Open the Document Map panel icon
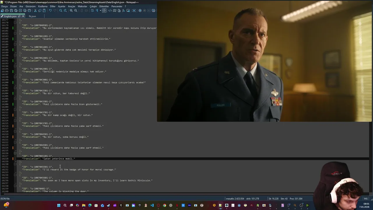This screenshot has width=373, height=210. (x=115, y=10)
